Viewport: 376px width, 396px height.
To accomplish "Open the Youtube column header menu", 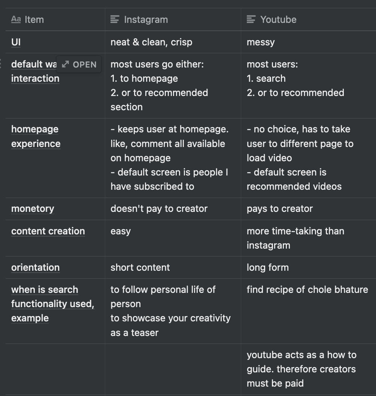I will pos(309,19).
